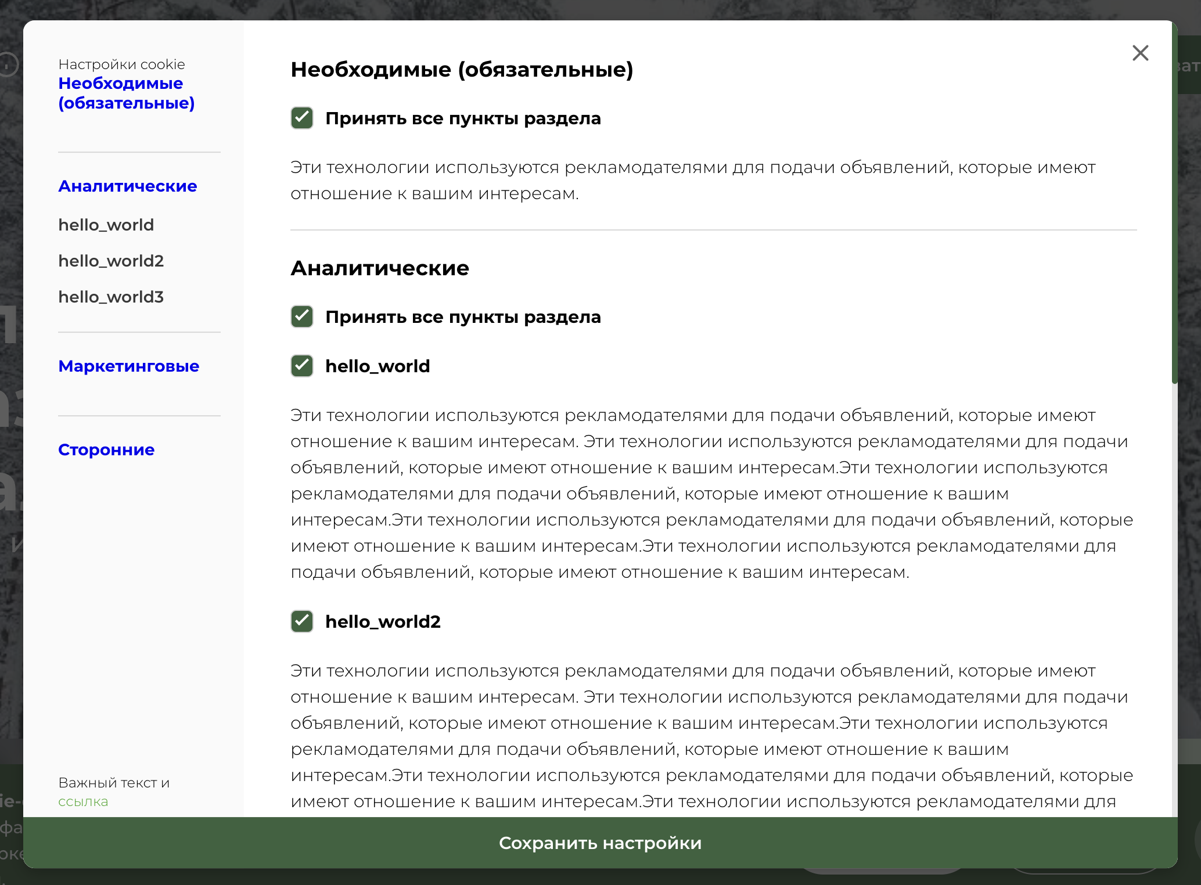
Task: Select hello_world2 item in sidebar
Action: tap(111, 261)
